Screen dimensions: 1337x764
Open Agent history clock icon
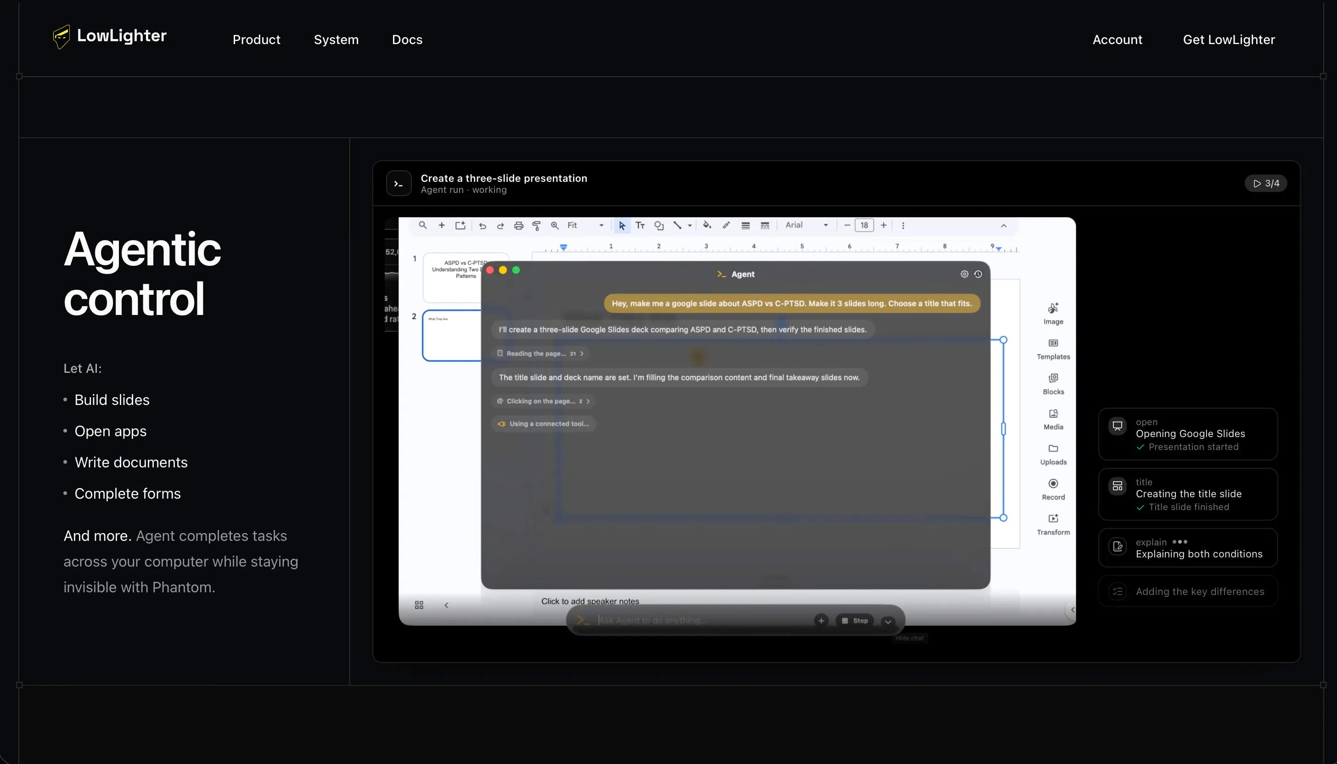click(x=978, y=274)
